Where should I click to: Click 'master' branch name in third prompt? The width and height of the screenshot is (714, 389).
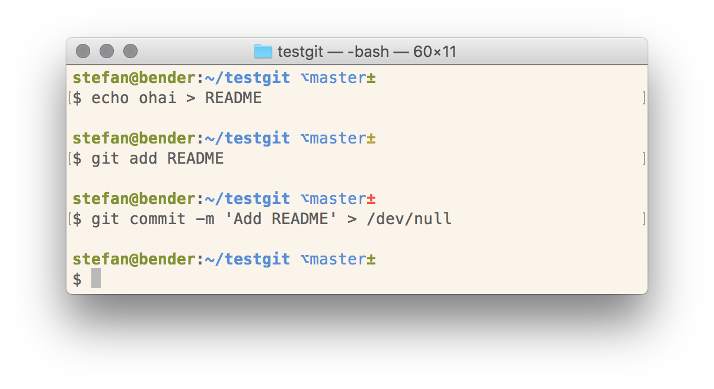pos(338,199)
